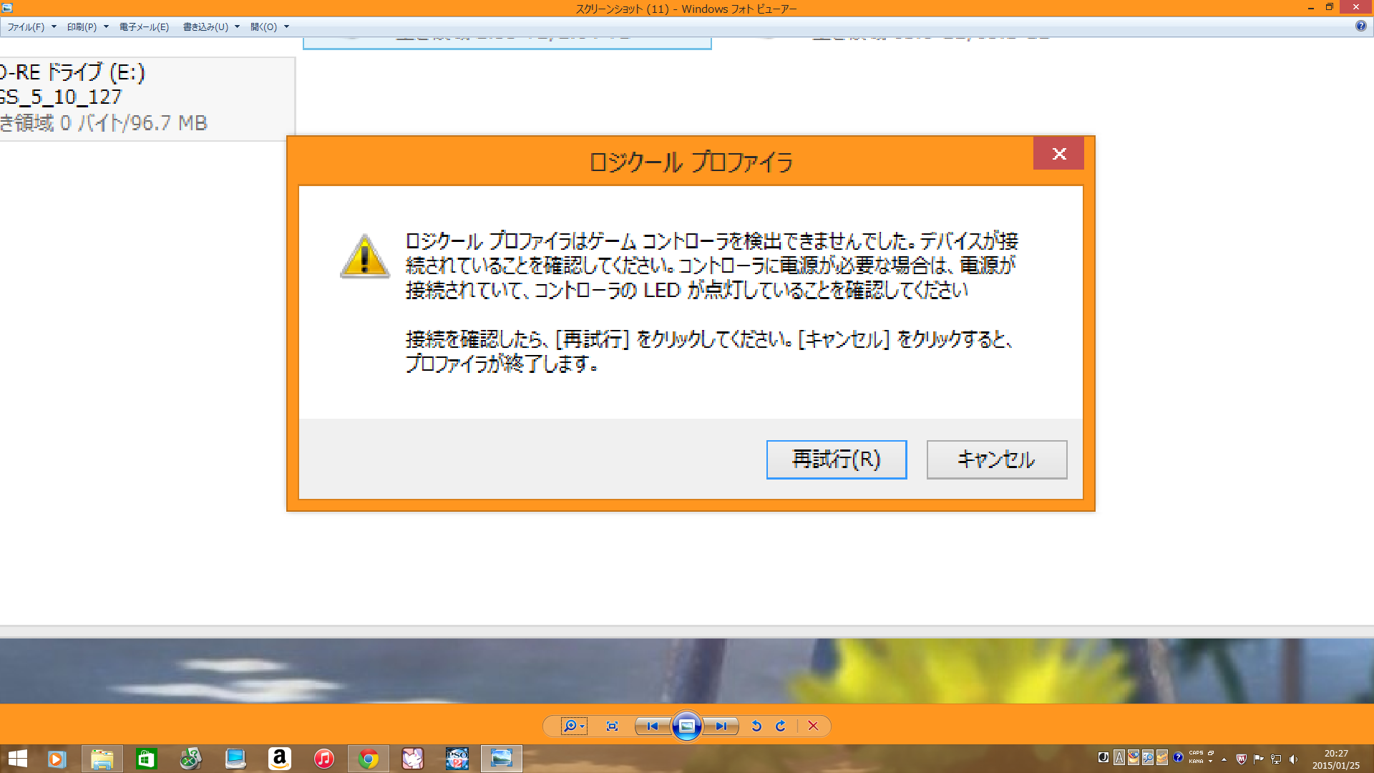Viewport: 1374px width, 773px height.
Task: Open the help question mark icon
Action: click(1360, 26)
